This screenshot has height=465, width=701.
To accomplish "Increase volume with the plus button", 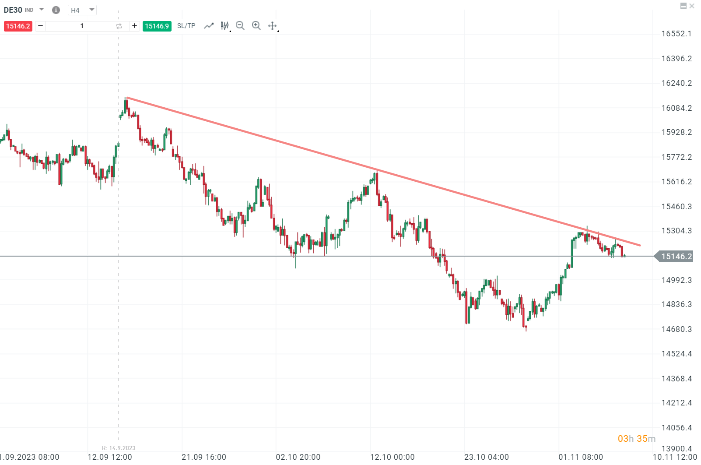I will [x=134, y=26].
